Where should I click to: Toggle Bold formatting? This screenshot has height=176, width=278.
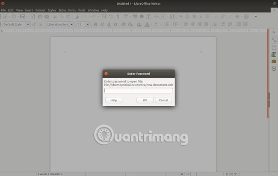95,24
